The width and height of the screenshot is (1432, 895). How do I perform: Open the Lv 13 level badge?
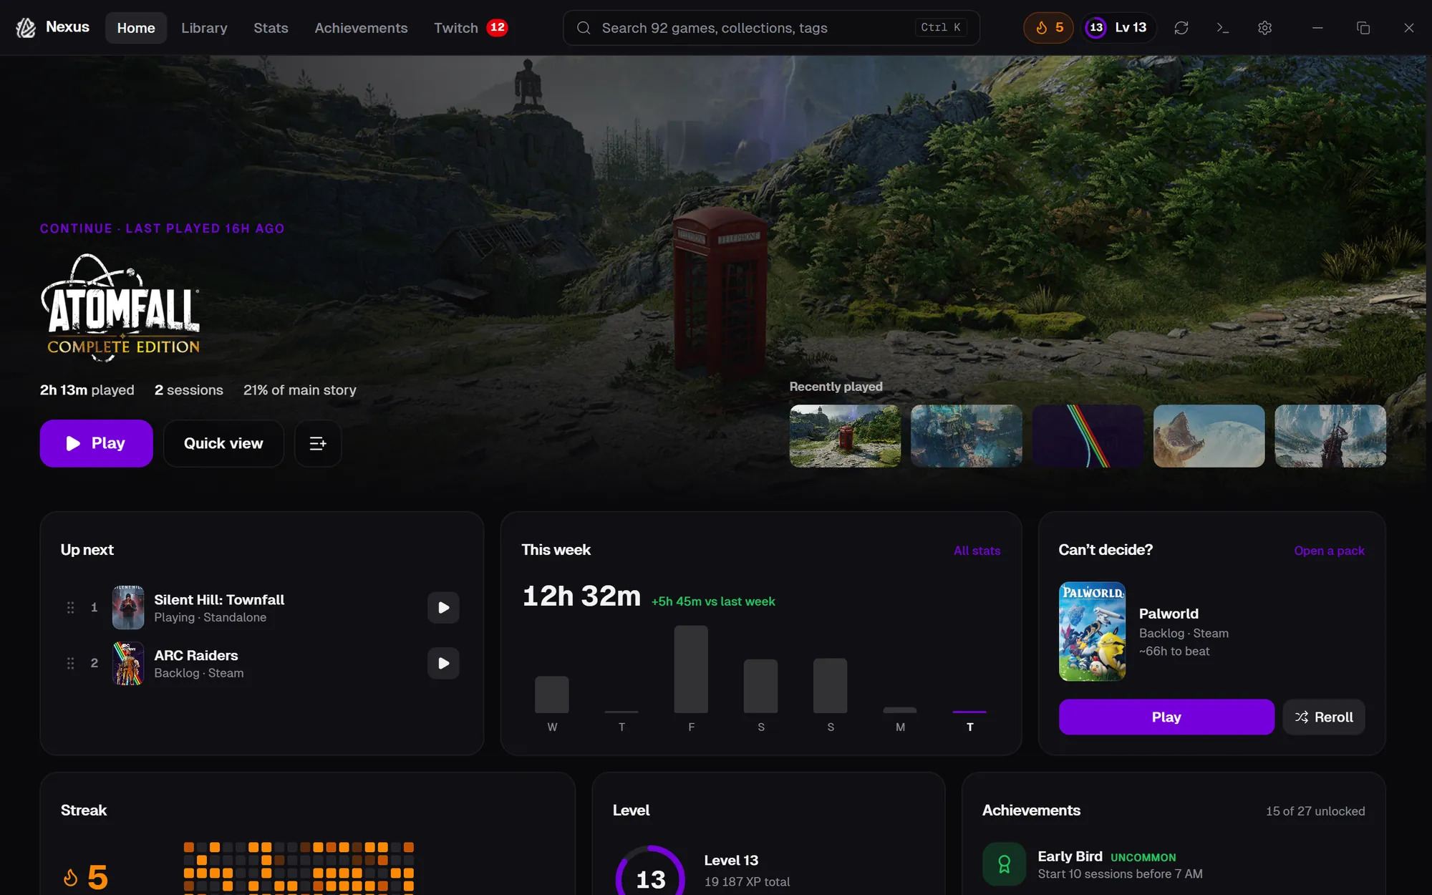click(x=1118, y=28)
